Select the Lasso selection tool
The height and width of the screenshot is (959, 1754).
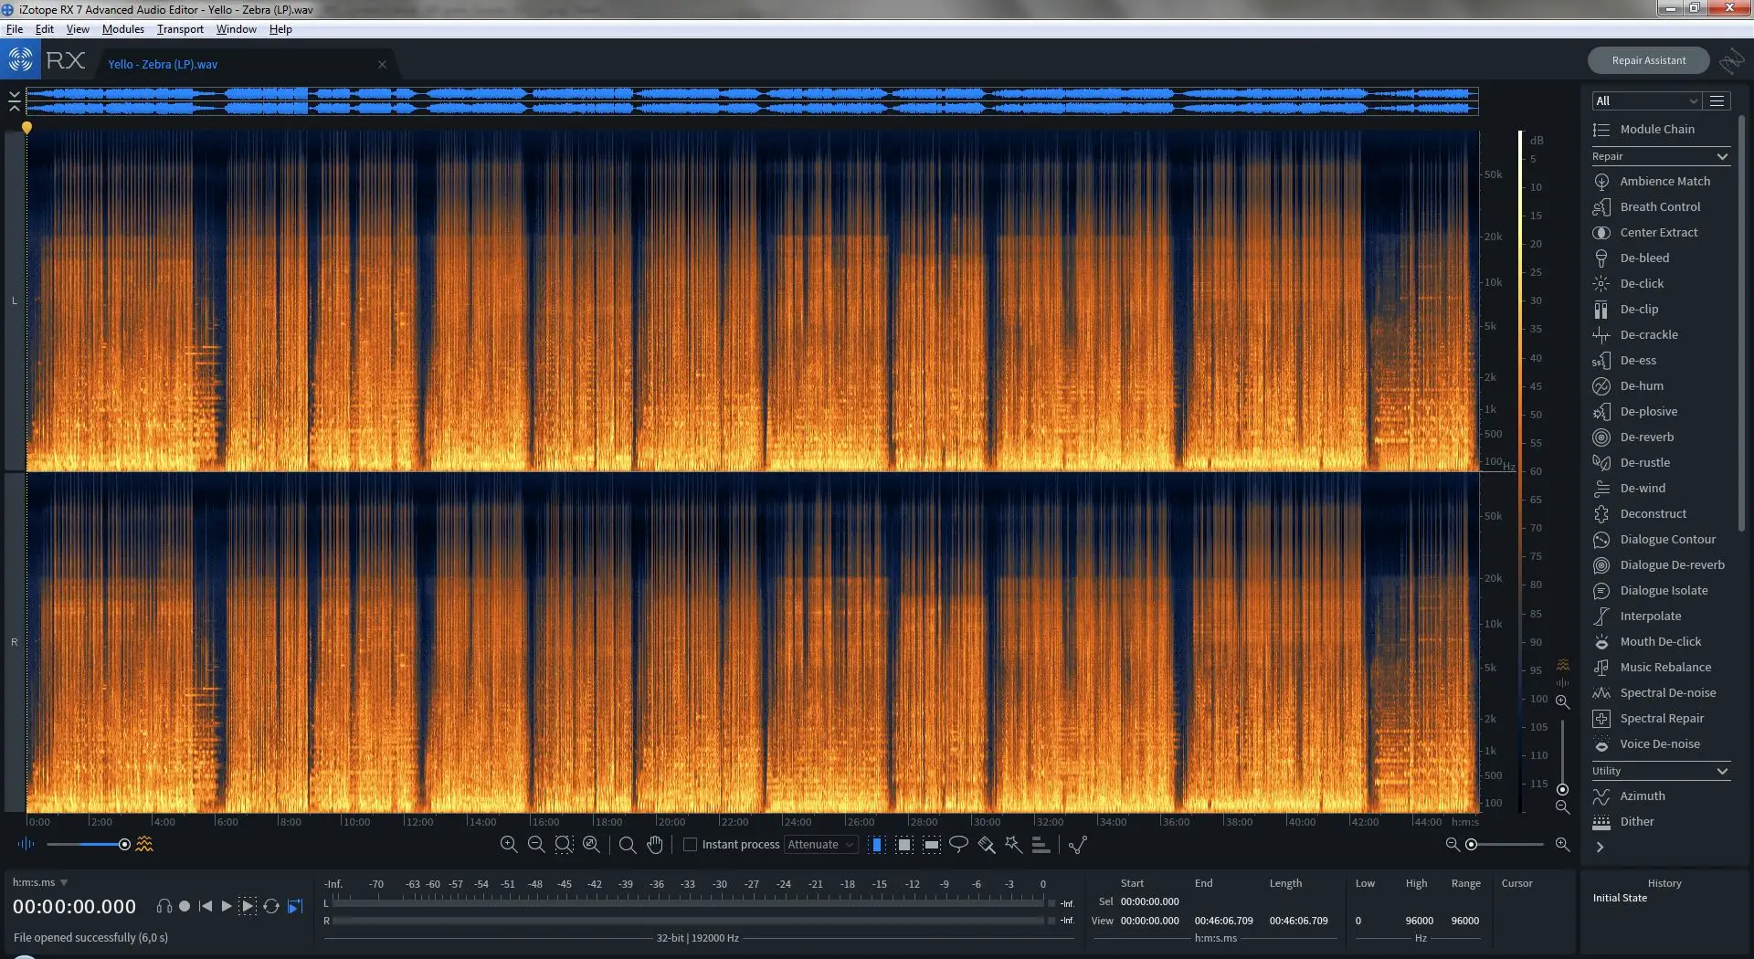958,844
